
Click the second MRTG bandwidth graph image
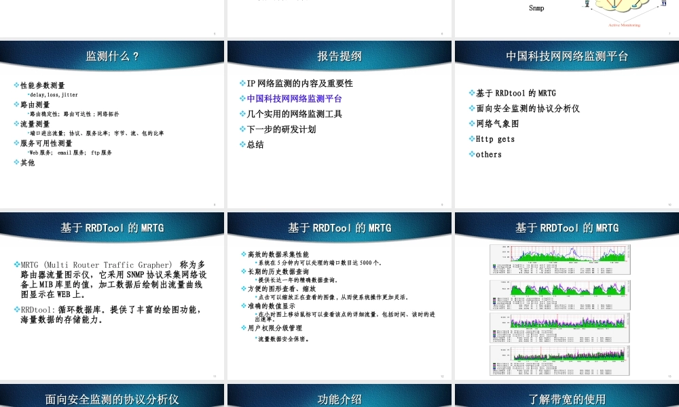(559, 295)
